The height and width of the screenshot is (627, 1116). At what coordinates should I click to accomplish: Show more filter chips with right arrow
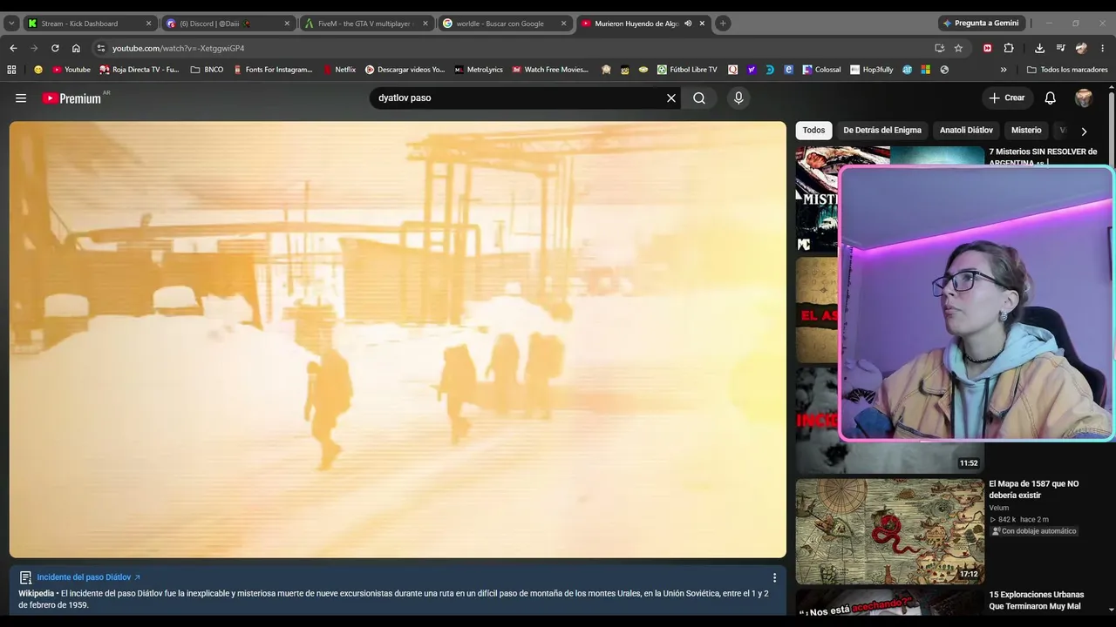coord(1084,131)
